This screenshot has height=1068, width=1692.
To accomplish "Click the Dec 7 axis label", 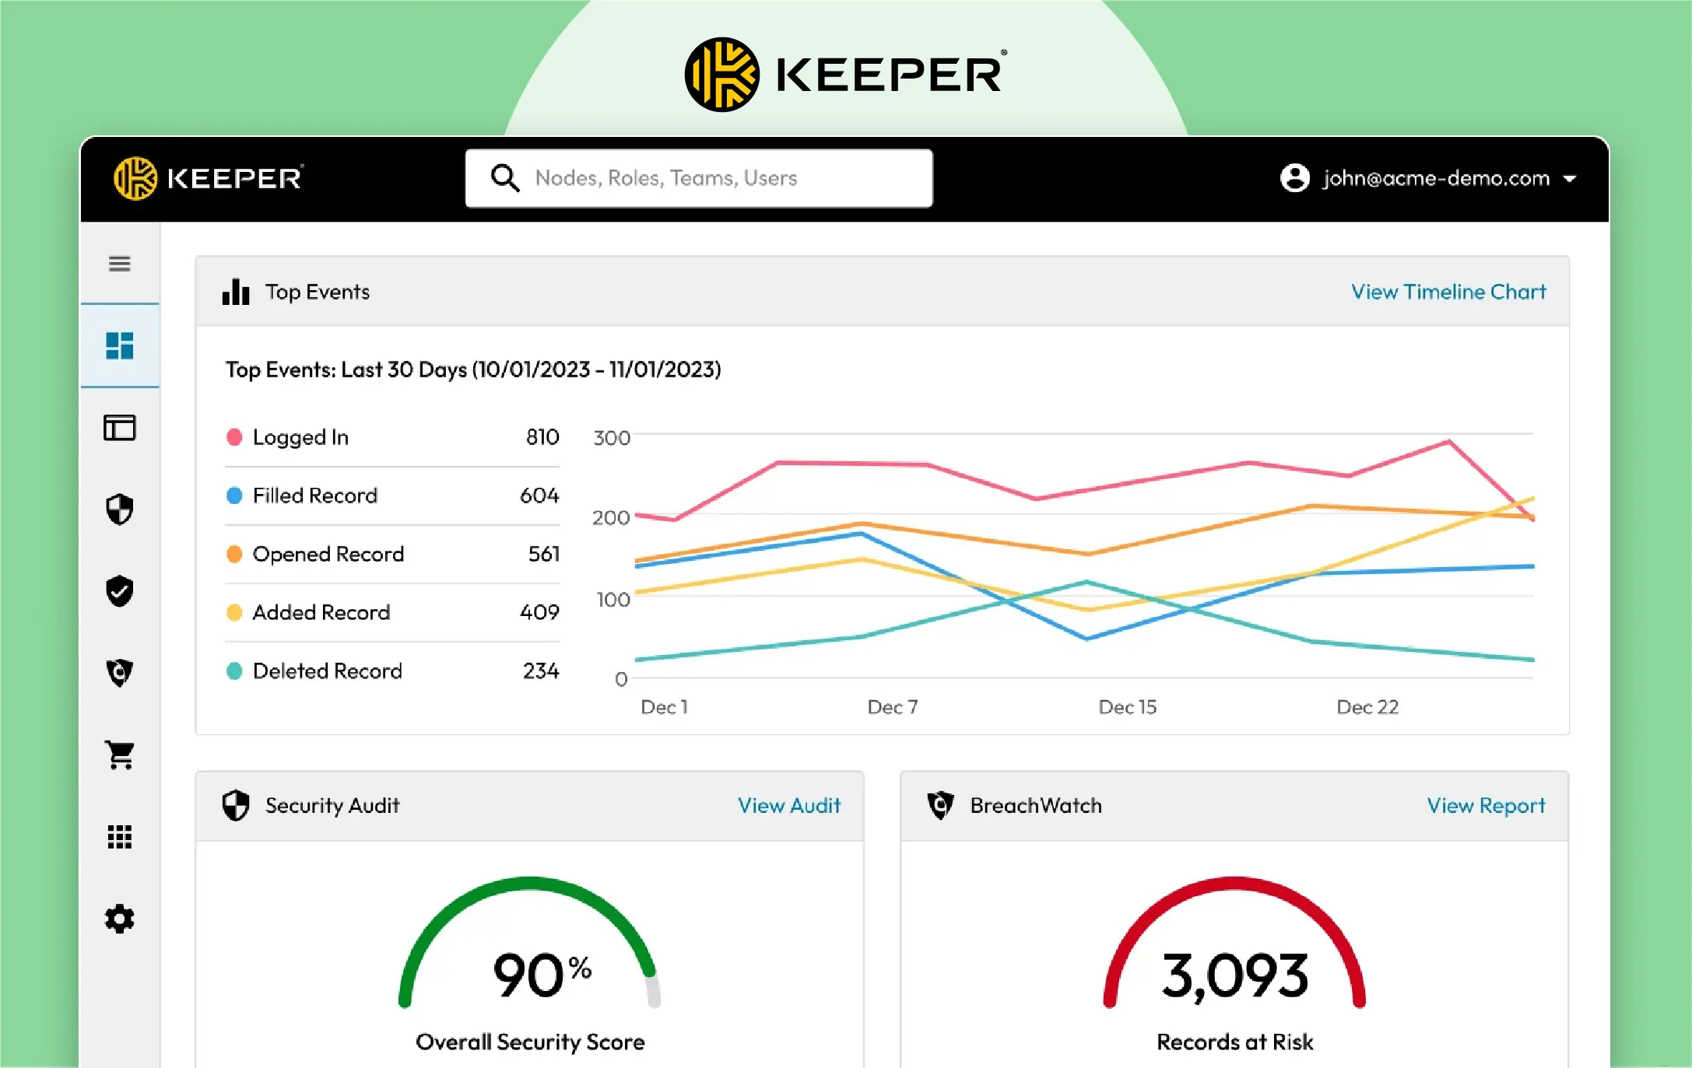I will point(893,707).
